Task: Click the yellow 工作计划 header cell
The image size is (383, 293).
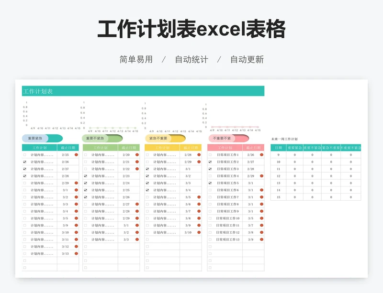Action: 162,148
